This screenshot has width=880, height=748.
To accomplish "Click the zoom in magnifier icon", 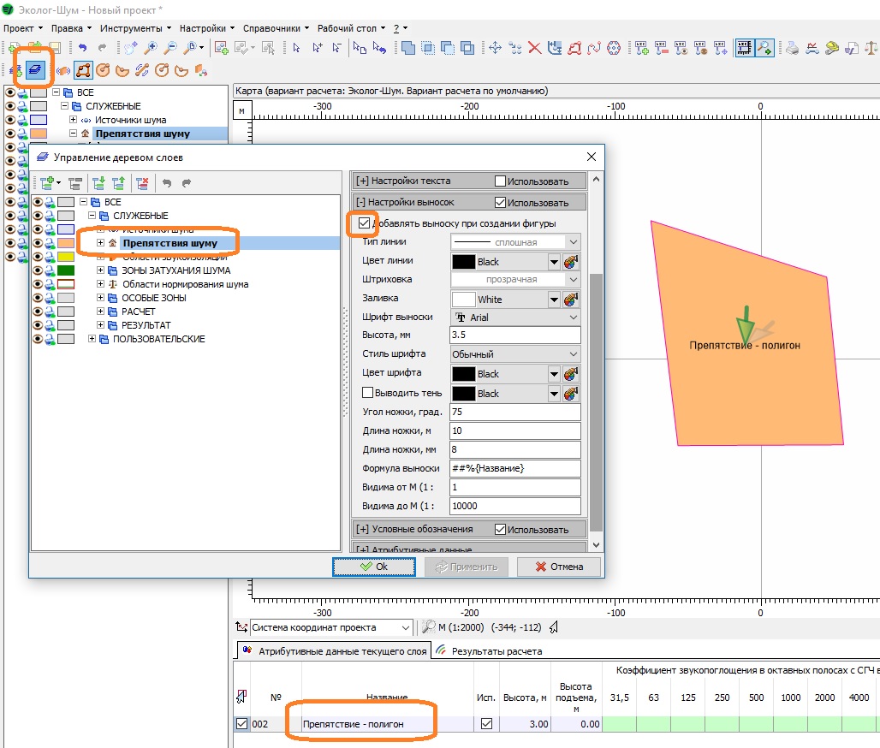I will (151, 48).
